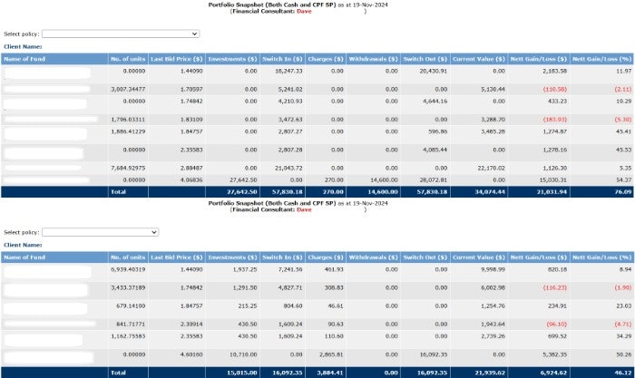Click 'Last Bid Price ($)' header in the upper table
The width and height of the screenshot is (635, 378).
176,59
